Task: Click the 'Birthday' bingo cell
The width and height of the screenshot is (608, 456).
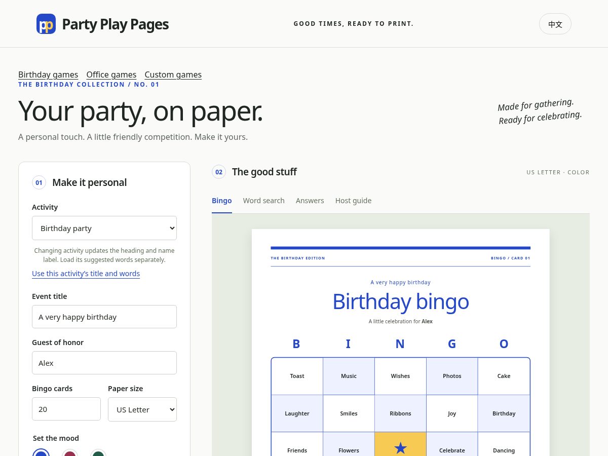Action: 504,413
